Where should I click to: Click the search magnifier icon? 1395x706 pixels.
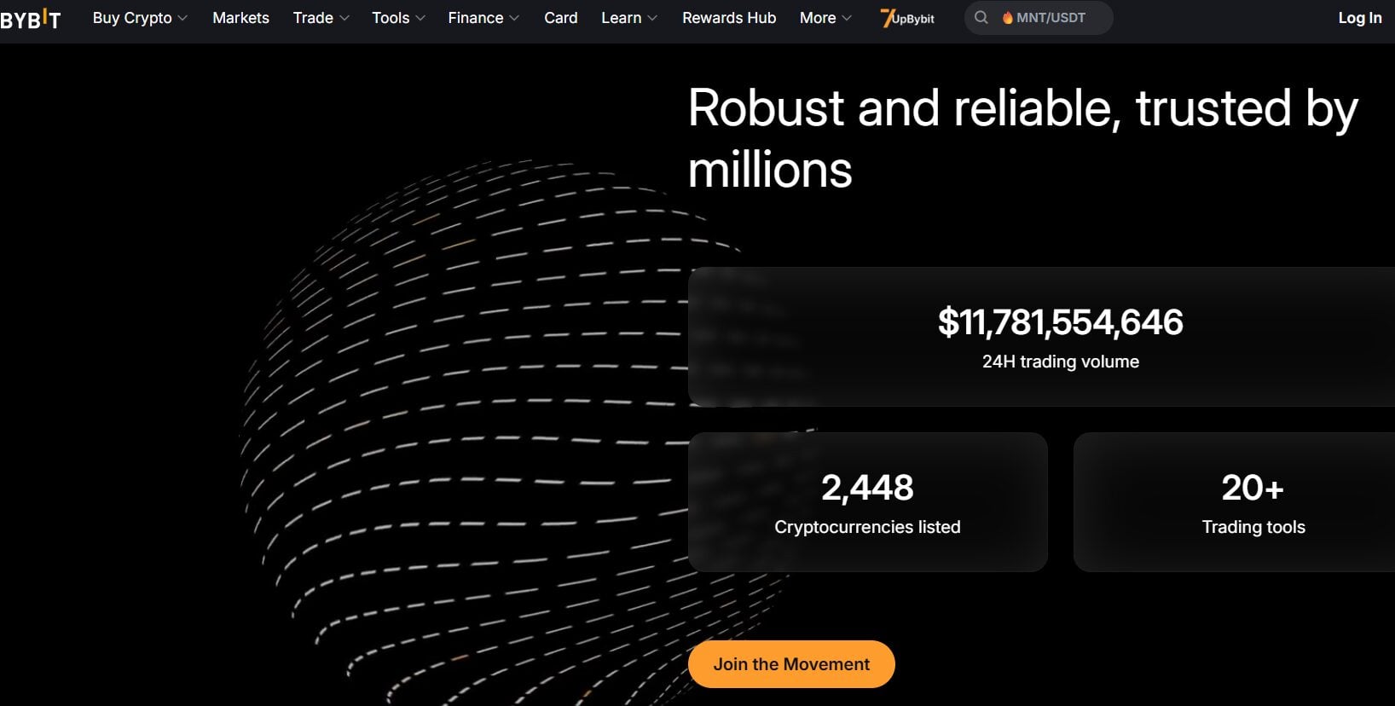(x=981, y=17)
